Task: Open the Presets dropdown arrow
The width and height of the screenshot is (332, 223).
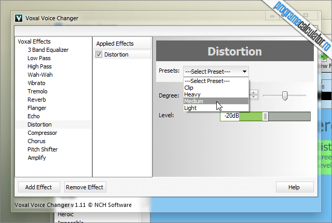Action: point(244,72)
